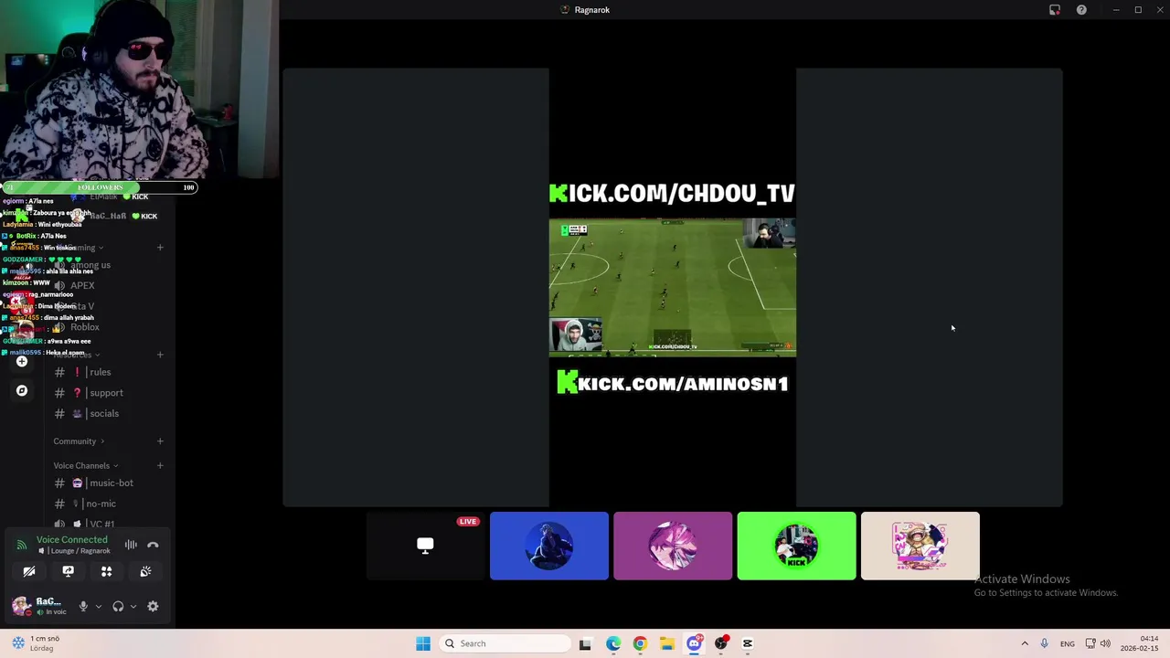This screenshot has width=1170, height=658.
Task: Select the blue participant tile
Action: pos(548,546)
